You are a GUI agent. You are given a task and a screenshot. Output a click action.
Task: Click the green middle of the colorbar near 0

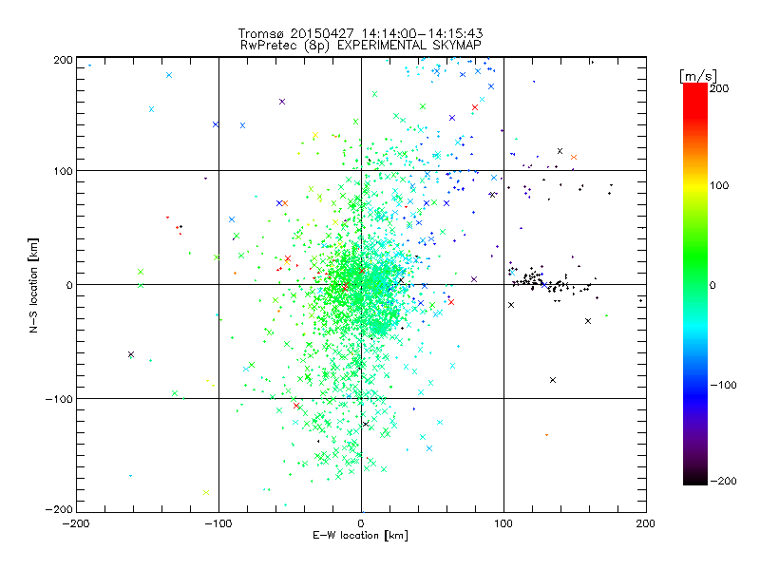click(695, 284)
